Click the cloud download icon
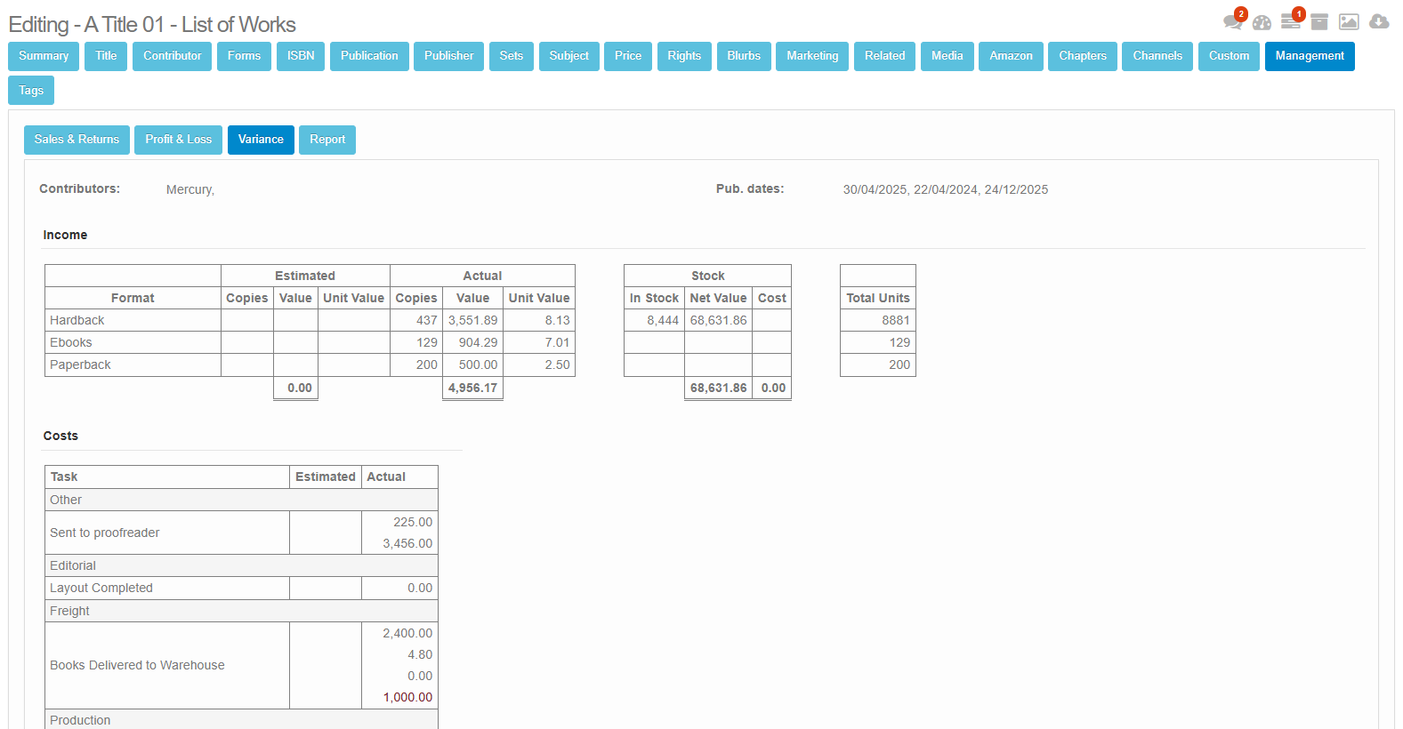The image size is (1403, 729). coord(1379,22)
